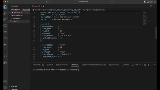Click the code minimap

(149, 18)
